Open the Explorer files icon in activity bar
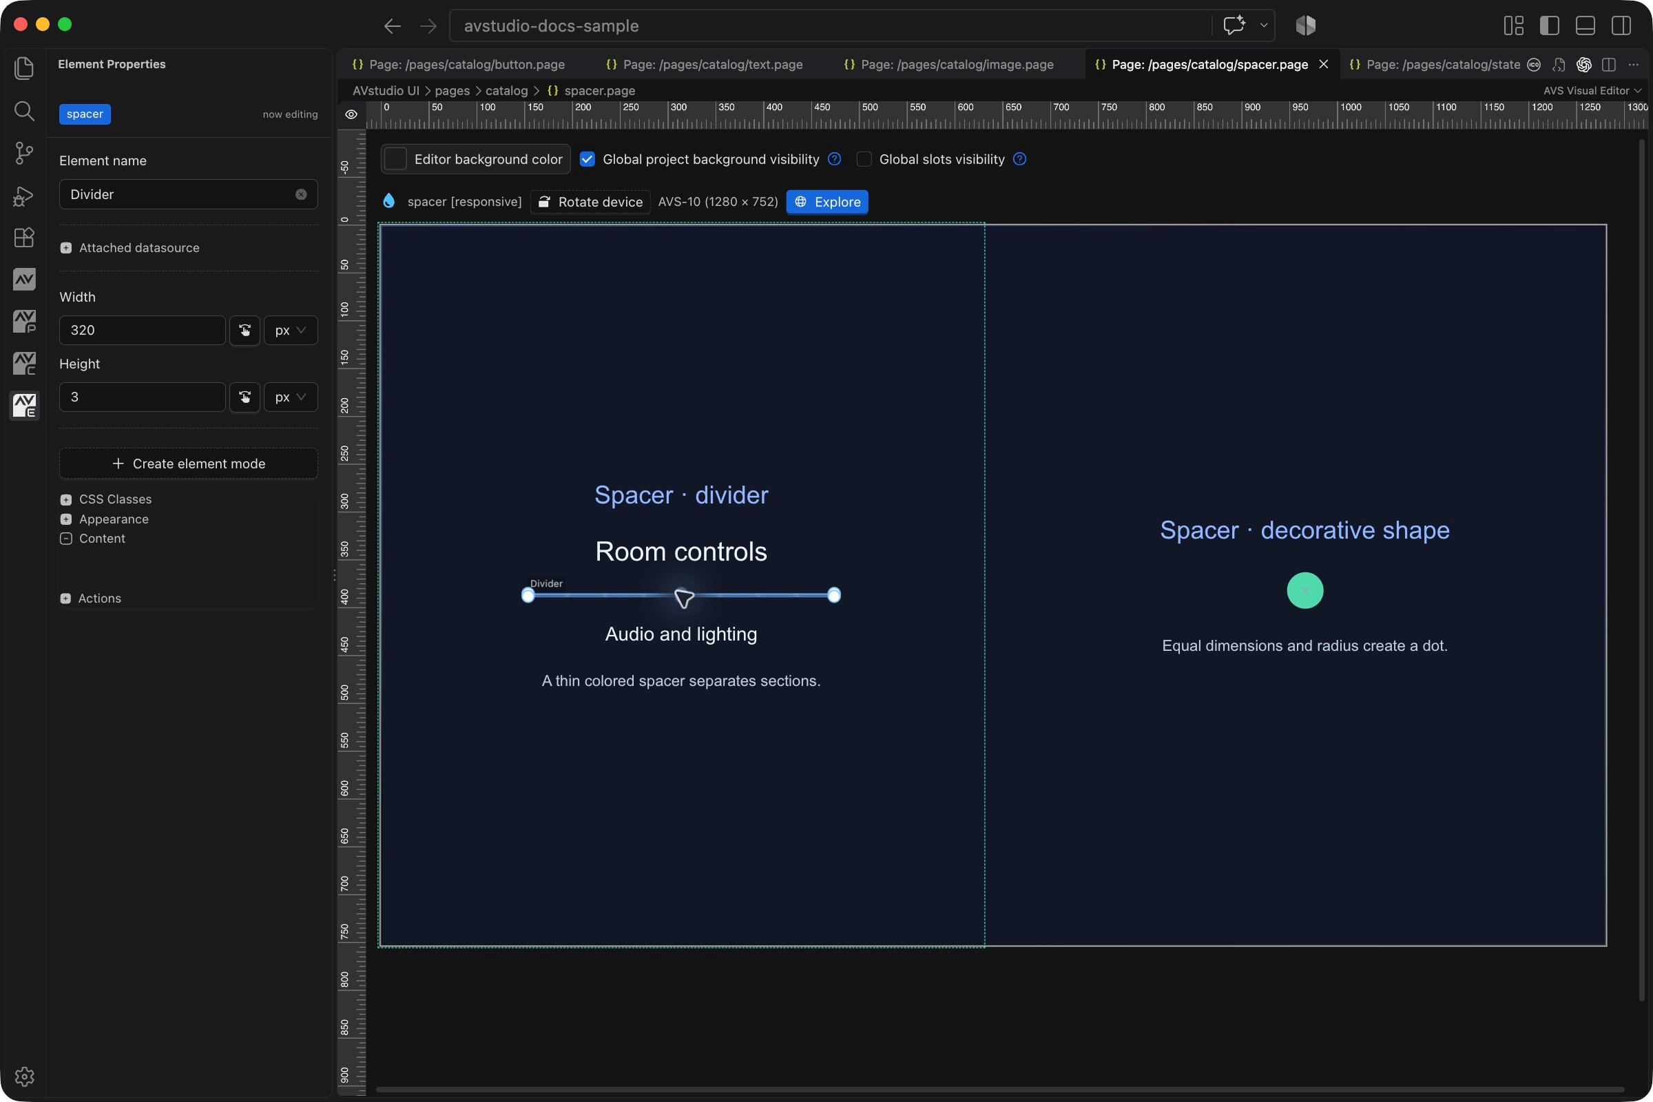 pyautogui.click(x=24, y=68)
